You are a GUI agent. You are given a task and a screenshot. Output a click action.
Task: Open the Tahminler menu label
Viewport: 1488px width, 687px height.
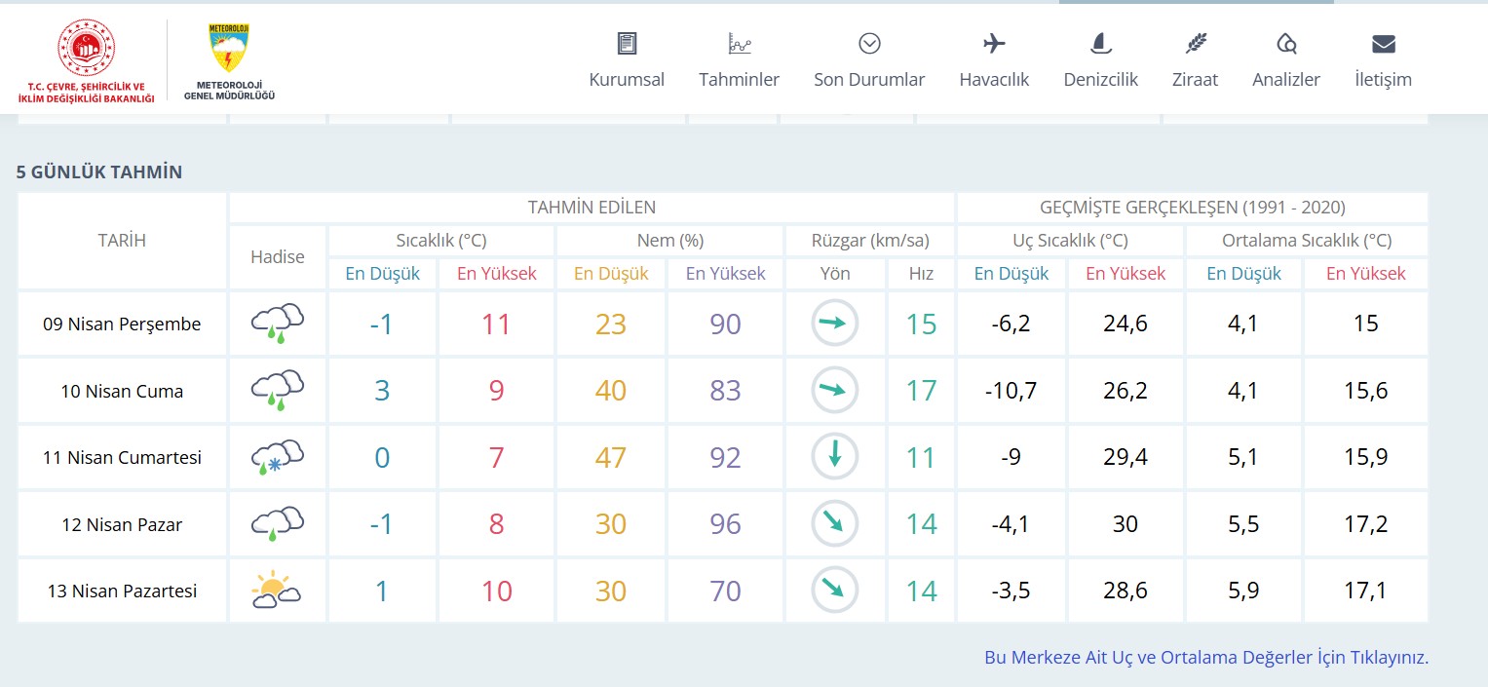(739, 80)
